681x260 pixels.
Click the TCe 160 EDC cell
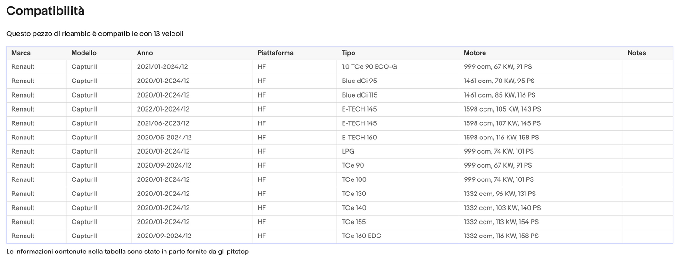point(361,236)
